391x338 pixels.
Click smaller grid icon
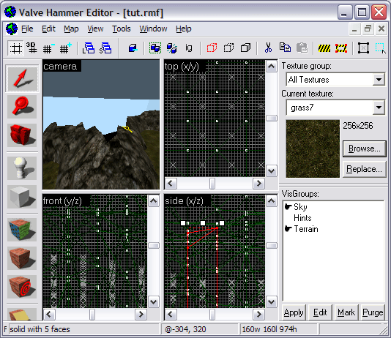click(48, 48)
